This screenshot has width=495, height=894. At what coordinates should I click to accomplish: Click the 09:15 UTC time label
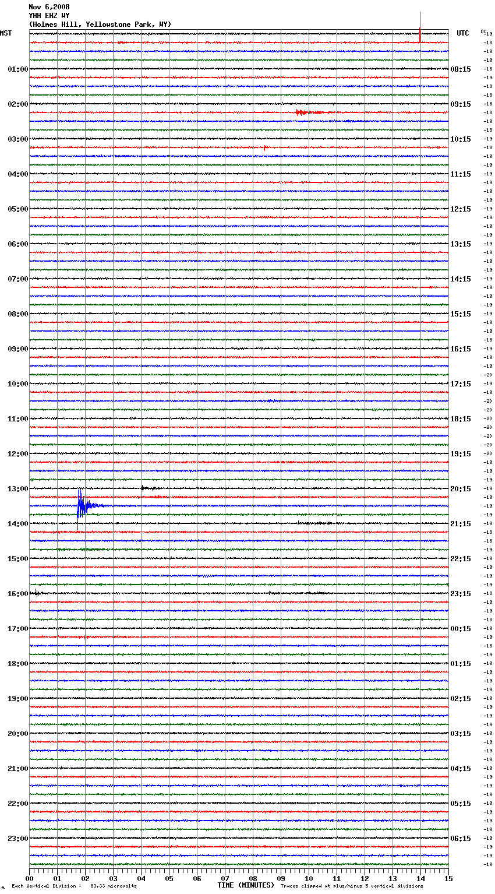[x=461, y=104]
